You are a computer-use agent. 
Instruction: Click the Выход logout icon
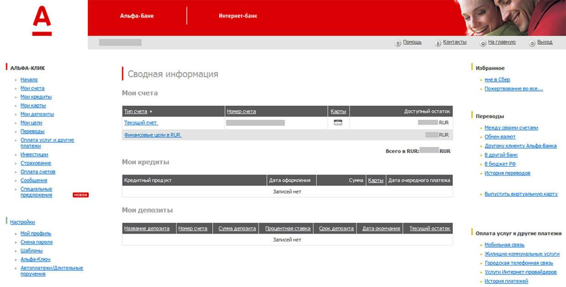(532, 43)
